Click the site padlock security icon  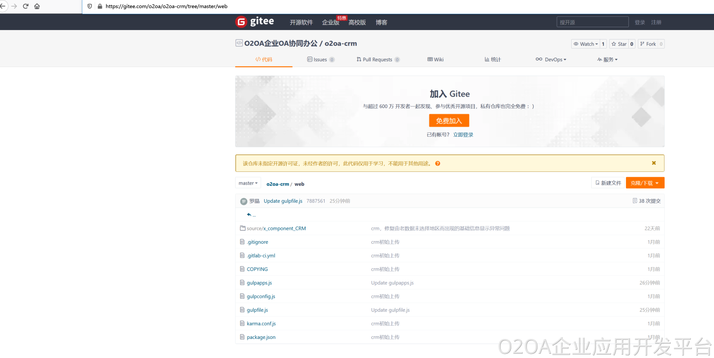click(100, 6)
